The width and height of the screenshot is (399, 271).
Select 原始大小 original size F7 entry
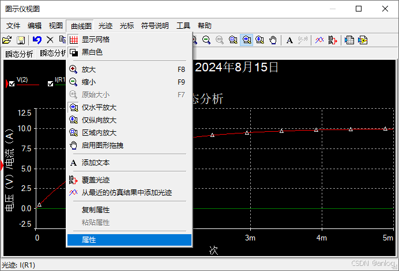click(x=129, y=95)
